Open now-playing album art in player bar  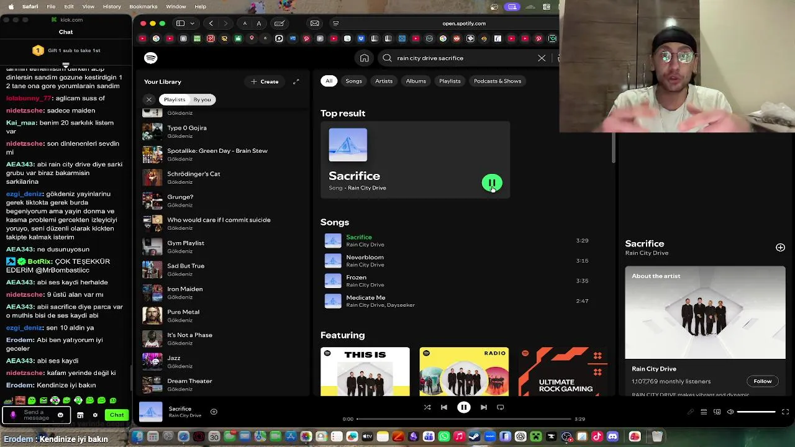point(150,412)
